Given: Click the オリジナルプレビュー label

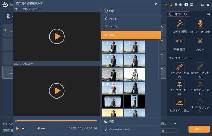Looking at the screenshot, I should [x=28, y=9].
